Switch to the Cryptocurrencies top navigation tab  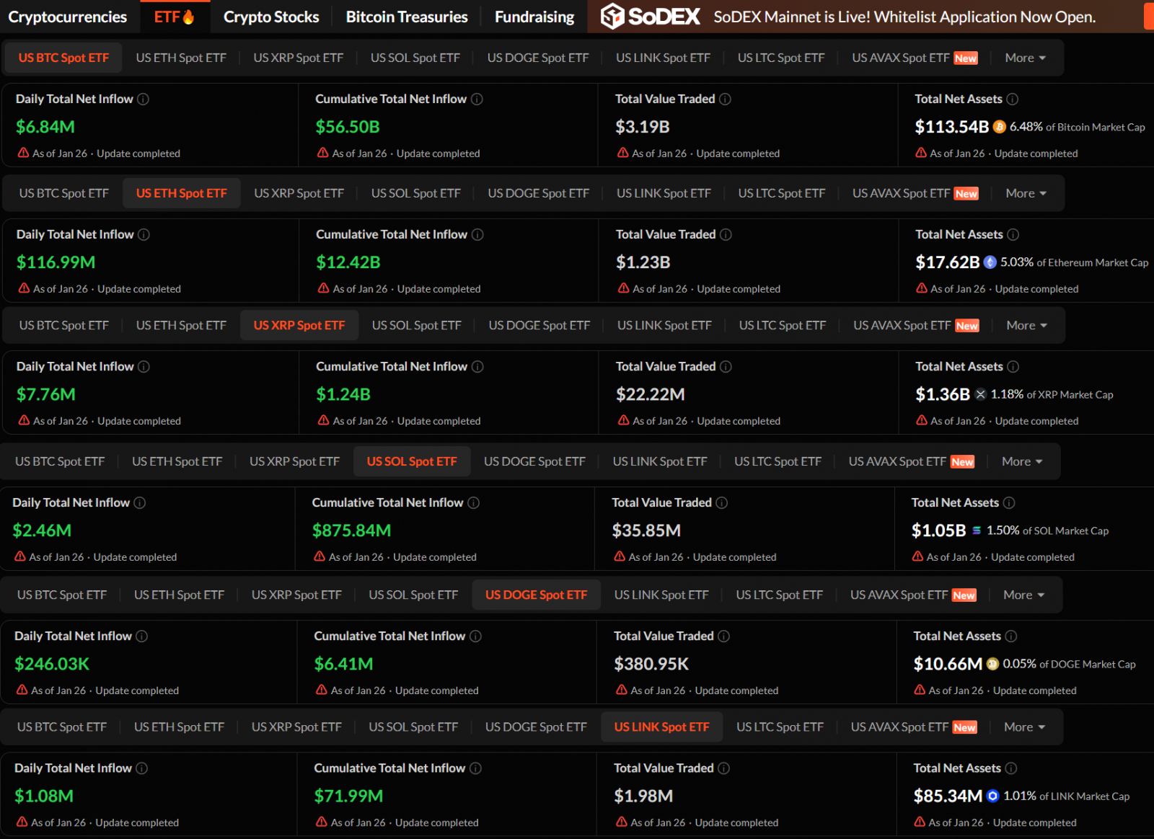click(x=67, y=17)
